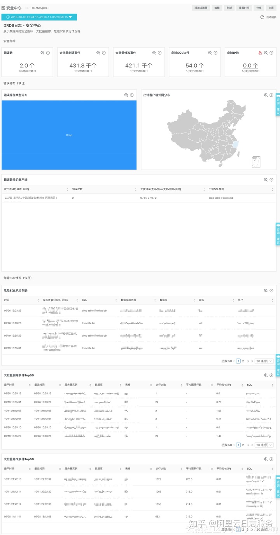This screenshot has height=535, width=280.
Task: Click the blue Drop treemap block
Action: [x=69, y=135]
